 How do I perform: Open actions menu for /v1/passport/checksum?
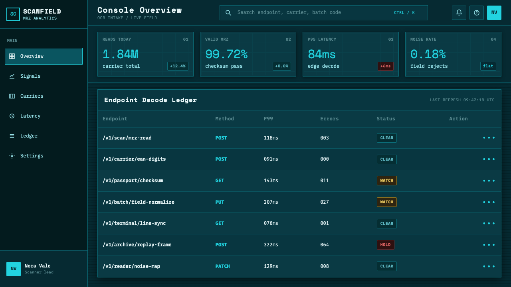pos(489,181)
